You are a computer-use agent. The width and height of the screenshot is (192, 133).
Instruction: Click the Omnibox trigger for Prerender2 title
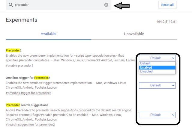tap(28, 78)
